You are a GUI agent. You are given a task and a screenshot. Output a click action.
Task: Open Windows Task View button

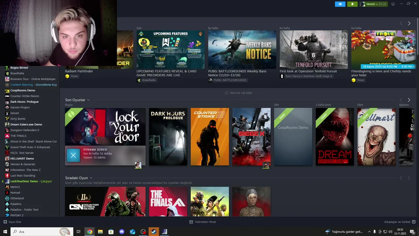[79, 232]
